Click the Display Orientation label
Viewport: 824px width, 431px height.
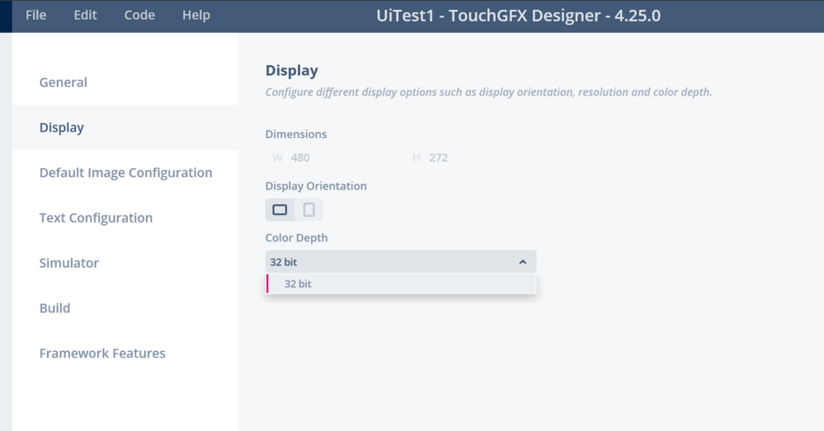(x=316, y=186)
